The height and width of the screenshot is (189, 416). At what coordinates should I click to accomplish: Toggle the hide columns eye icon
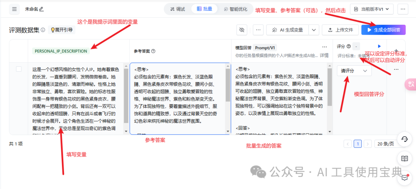click(242, 30)
